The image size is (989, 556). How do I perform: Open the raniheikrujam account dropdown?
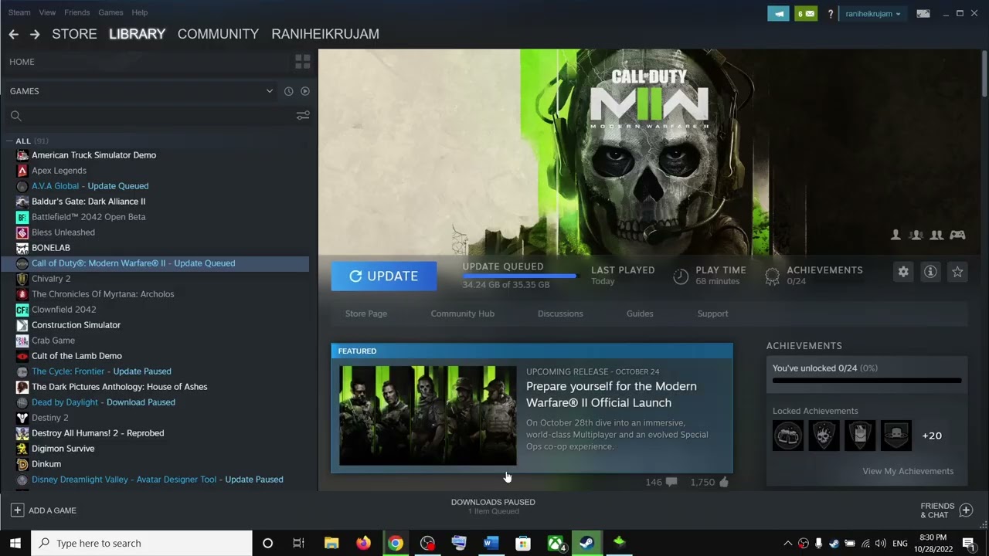872,13
